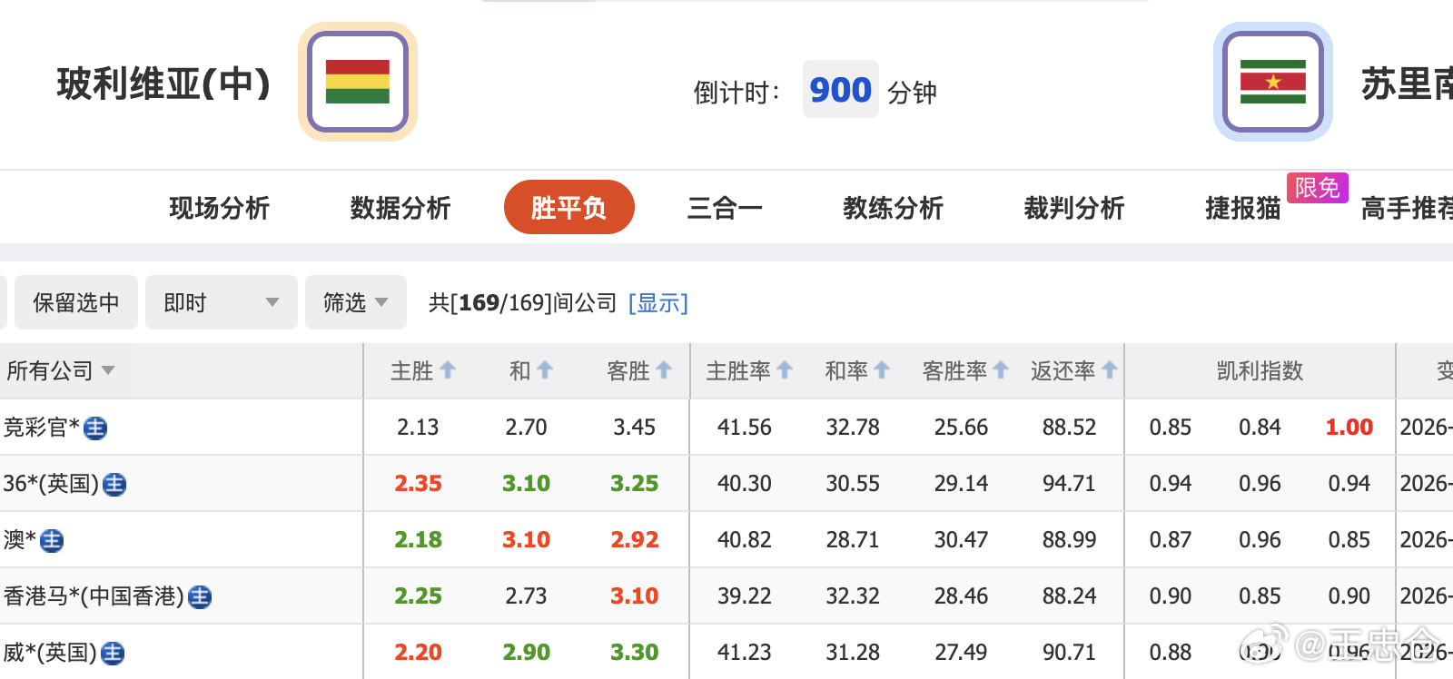Open the 捷报猫 tab

coord(1243,208)
